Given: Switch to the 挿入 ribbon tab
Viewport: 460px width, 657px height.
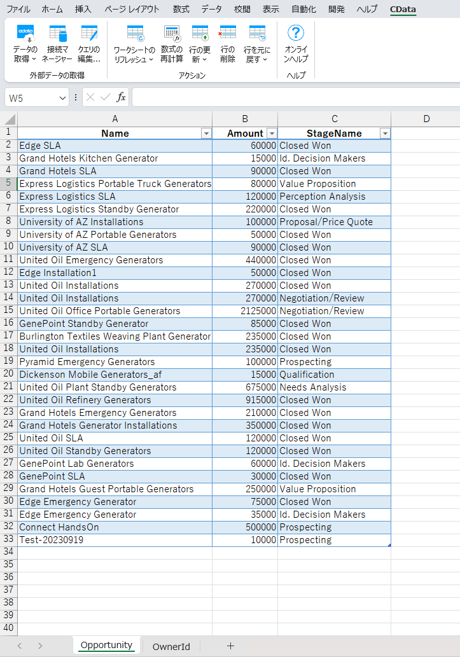Looking at the screenshot, I should pyautogui.click(x=83, y=9).
